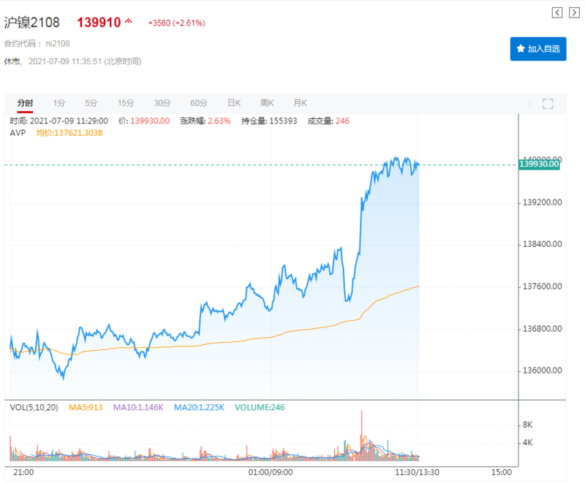585x483 pixels.
Task: Click the latest price 139910
Action: click(99, 23)
